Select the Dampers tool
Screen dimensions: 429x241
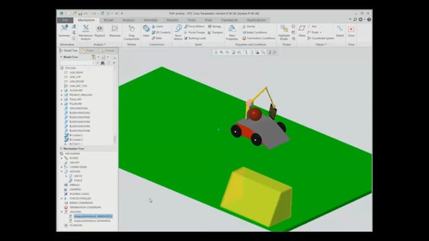coord(215,32)
